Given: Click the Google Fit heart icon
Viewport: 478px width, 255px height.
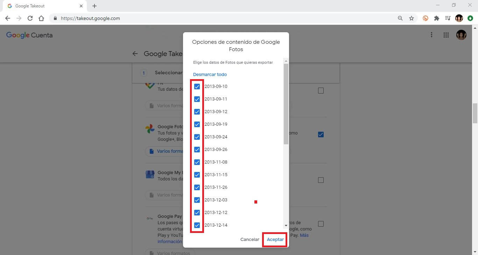Looking at the screenshot, I should pos(150,86).
